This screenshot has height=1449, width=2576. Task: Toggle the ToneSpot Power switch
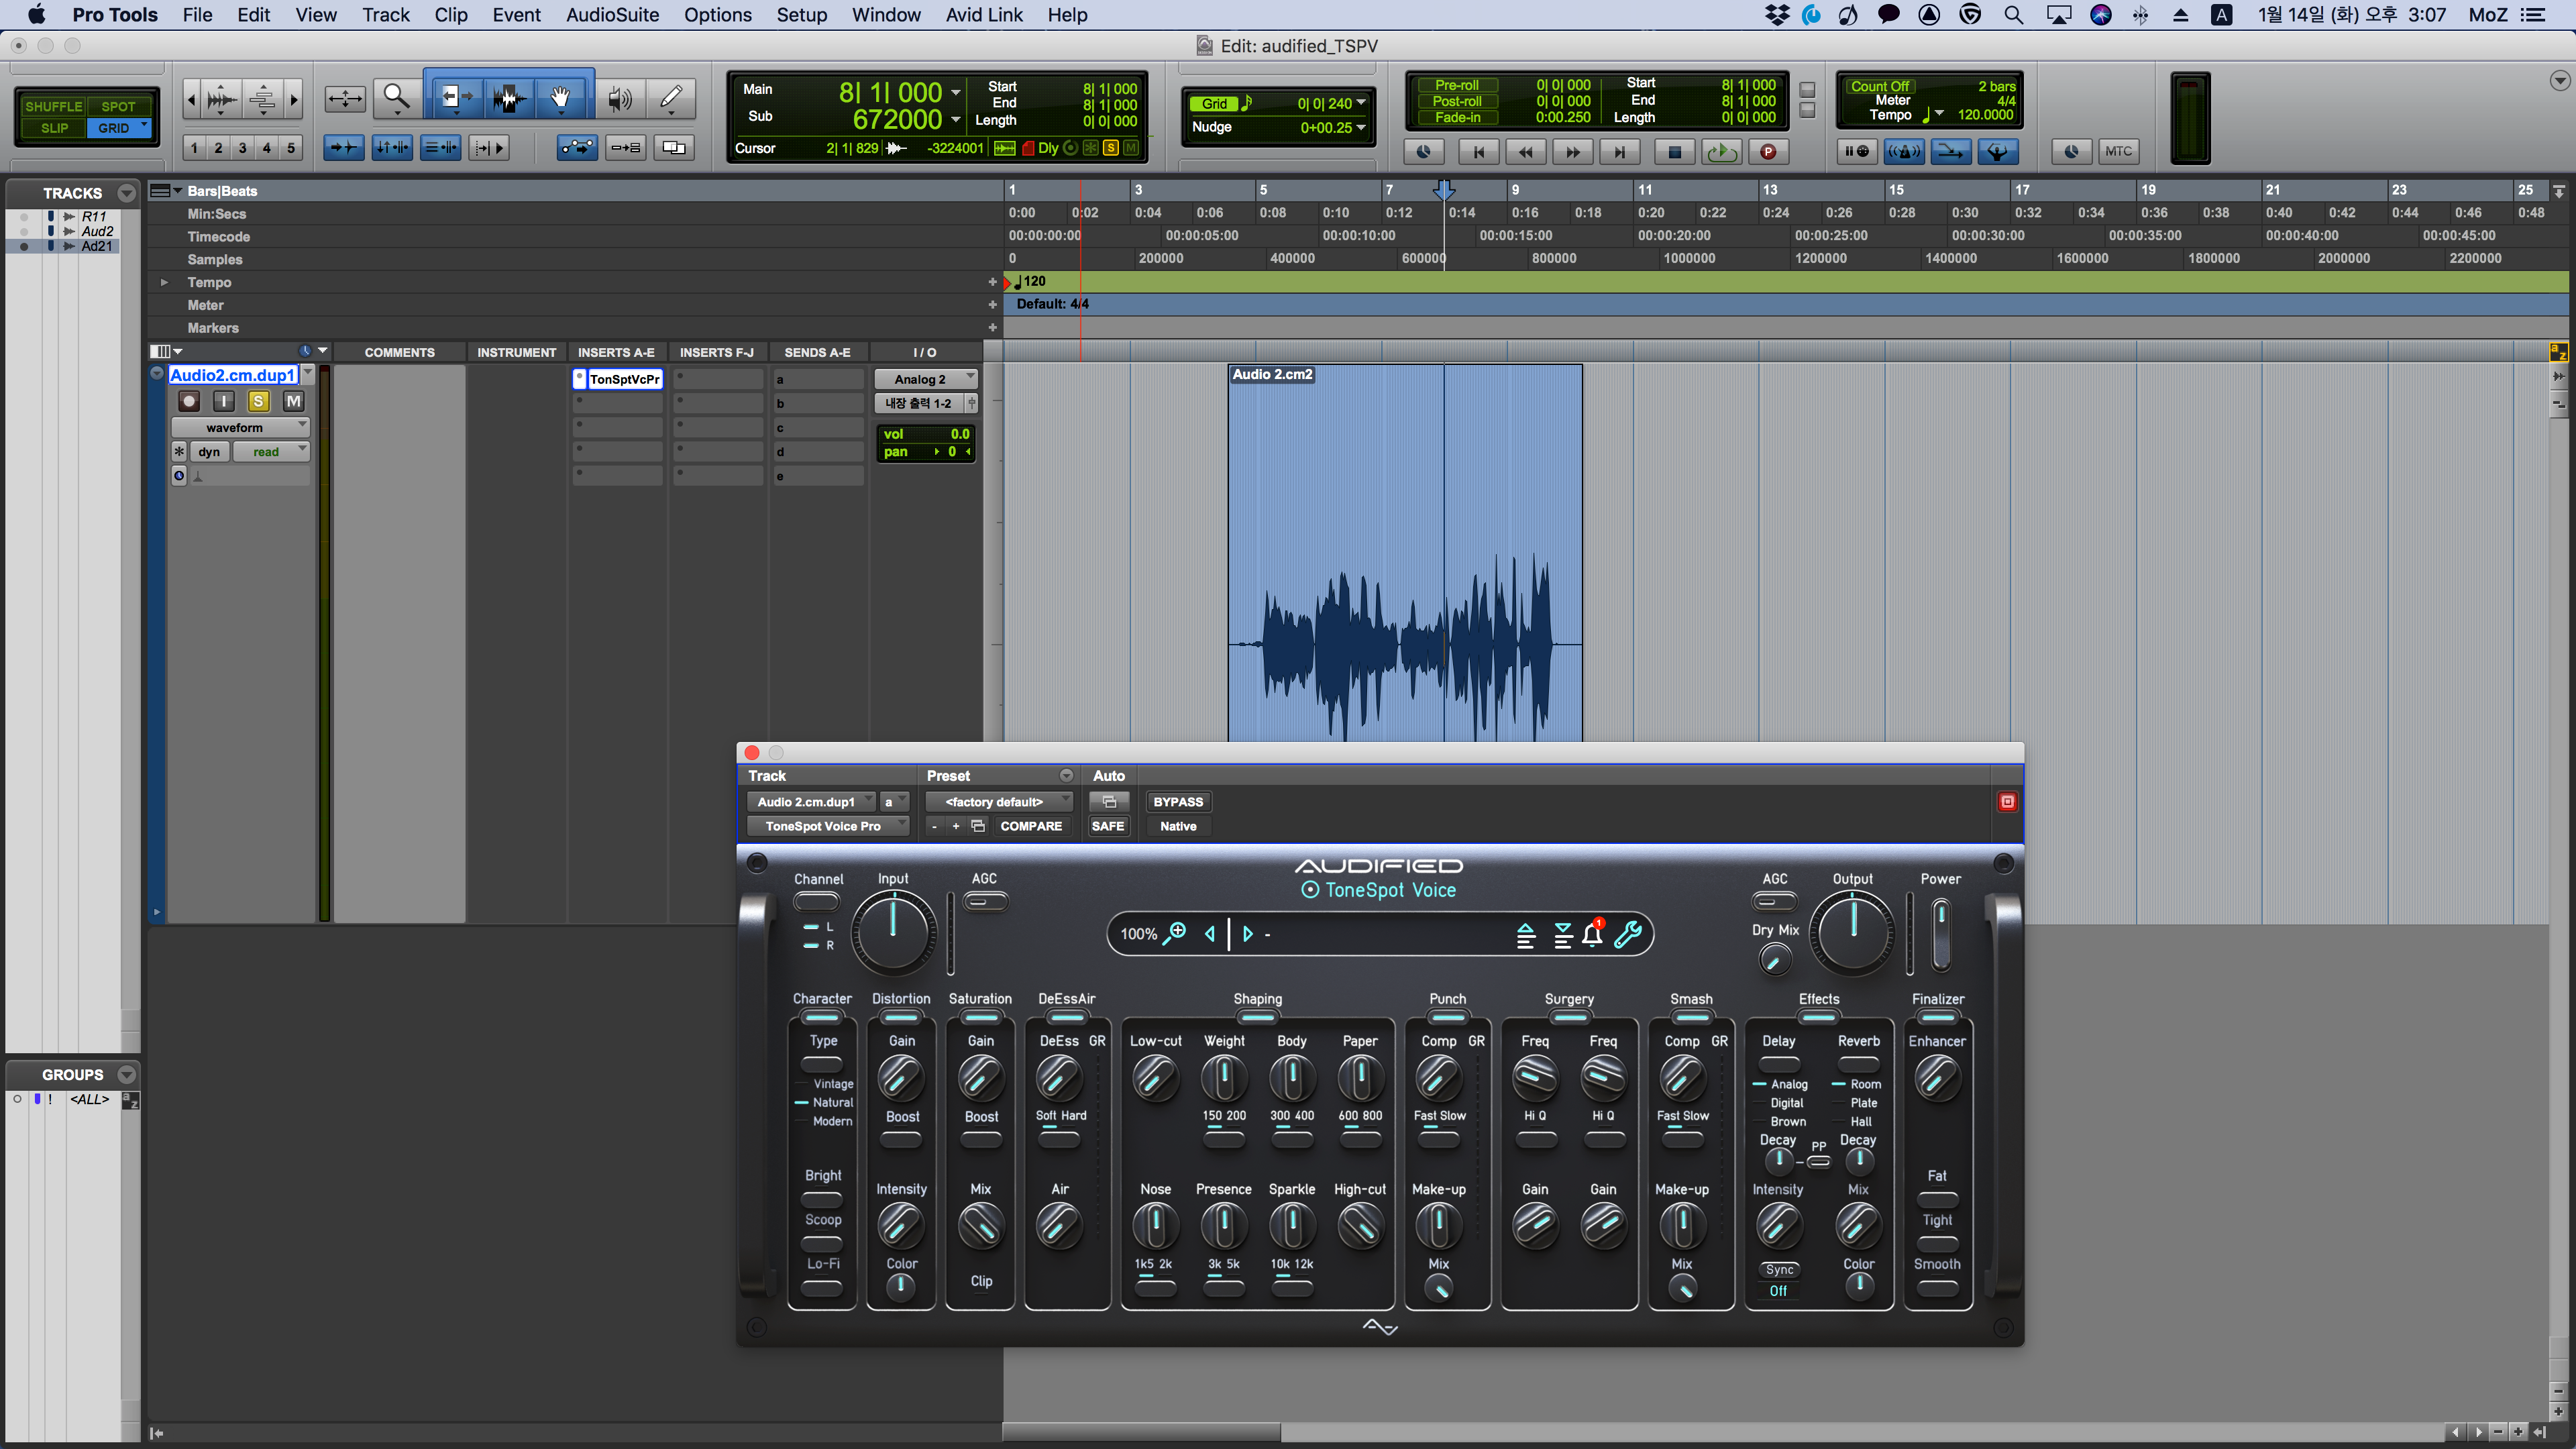point(1940,935)
